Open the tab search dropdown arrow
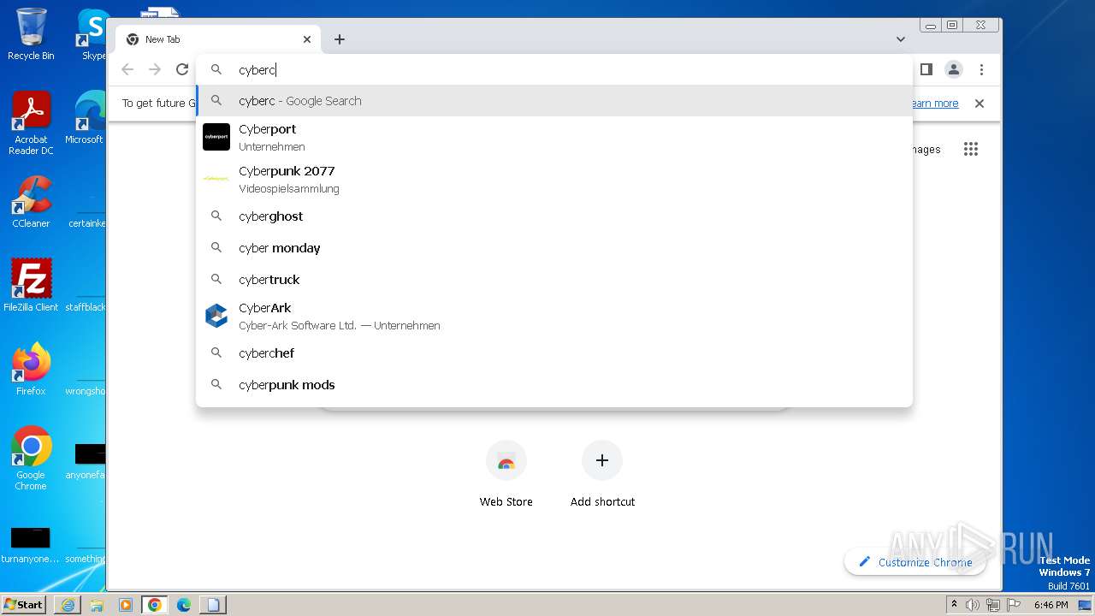The height and width of the screenshot is (616, 1095). tap(901, 39)
